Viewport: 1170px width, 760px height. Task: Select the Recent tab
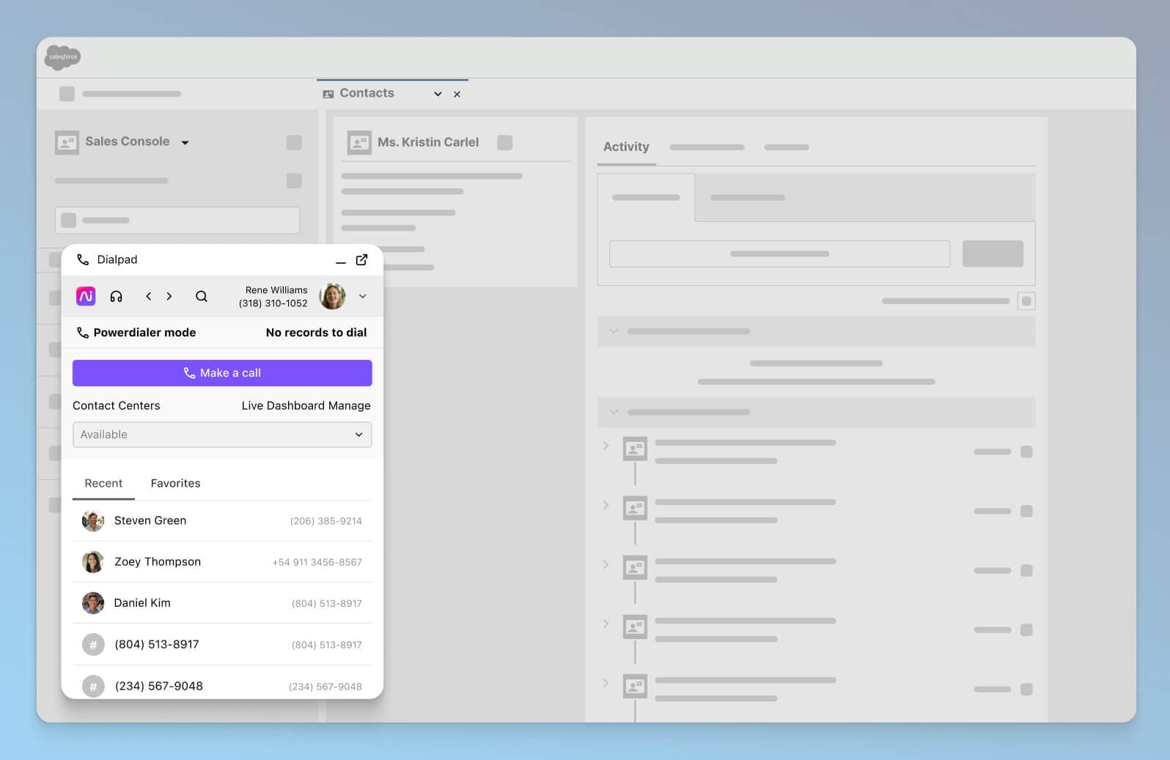click(x=103, y=484)
